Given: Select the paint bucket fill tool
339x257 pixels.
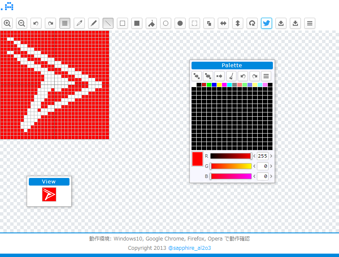Looking at the screenshot, I should [x=151, y=23].
